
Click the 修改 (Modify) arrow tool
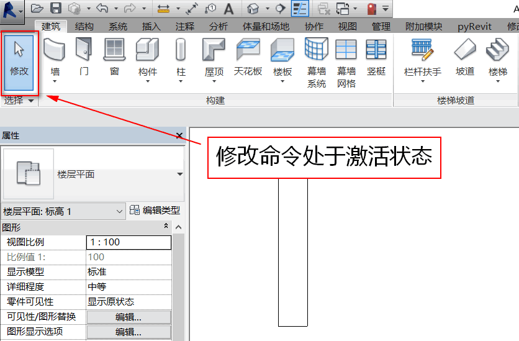point(19,56)
